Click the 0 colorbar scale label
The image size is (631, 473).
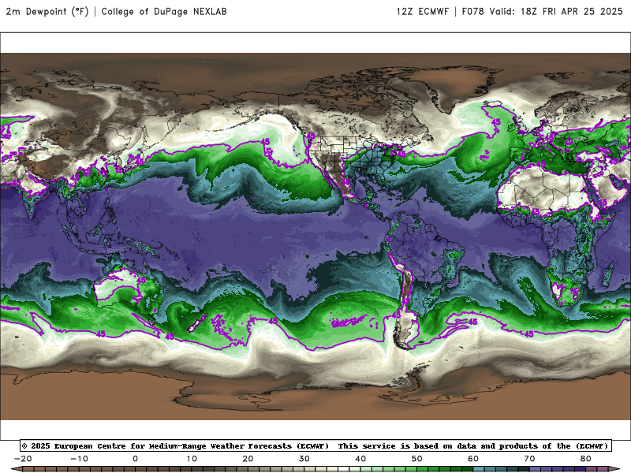coord(135,459)
